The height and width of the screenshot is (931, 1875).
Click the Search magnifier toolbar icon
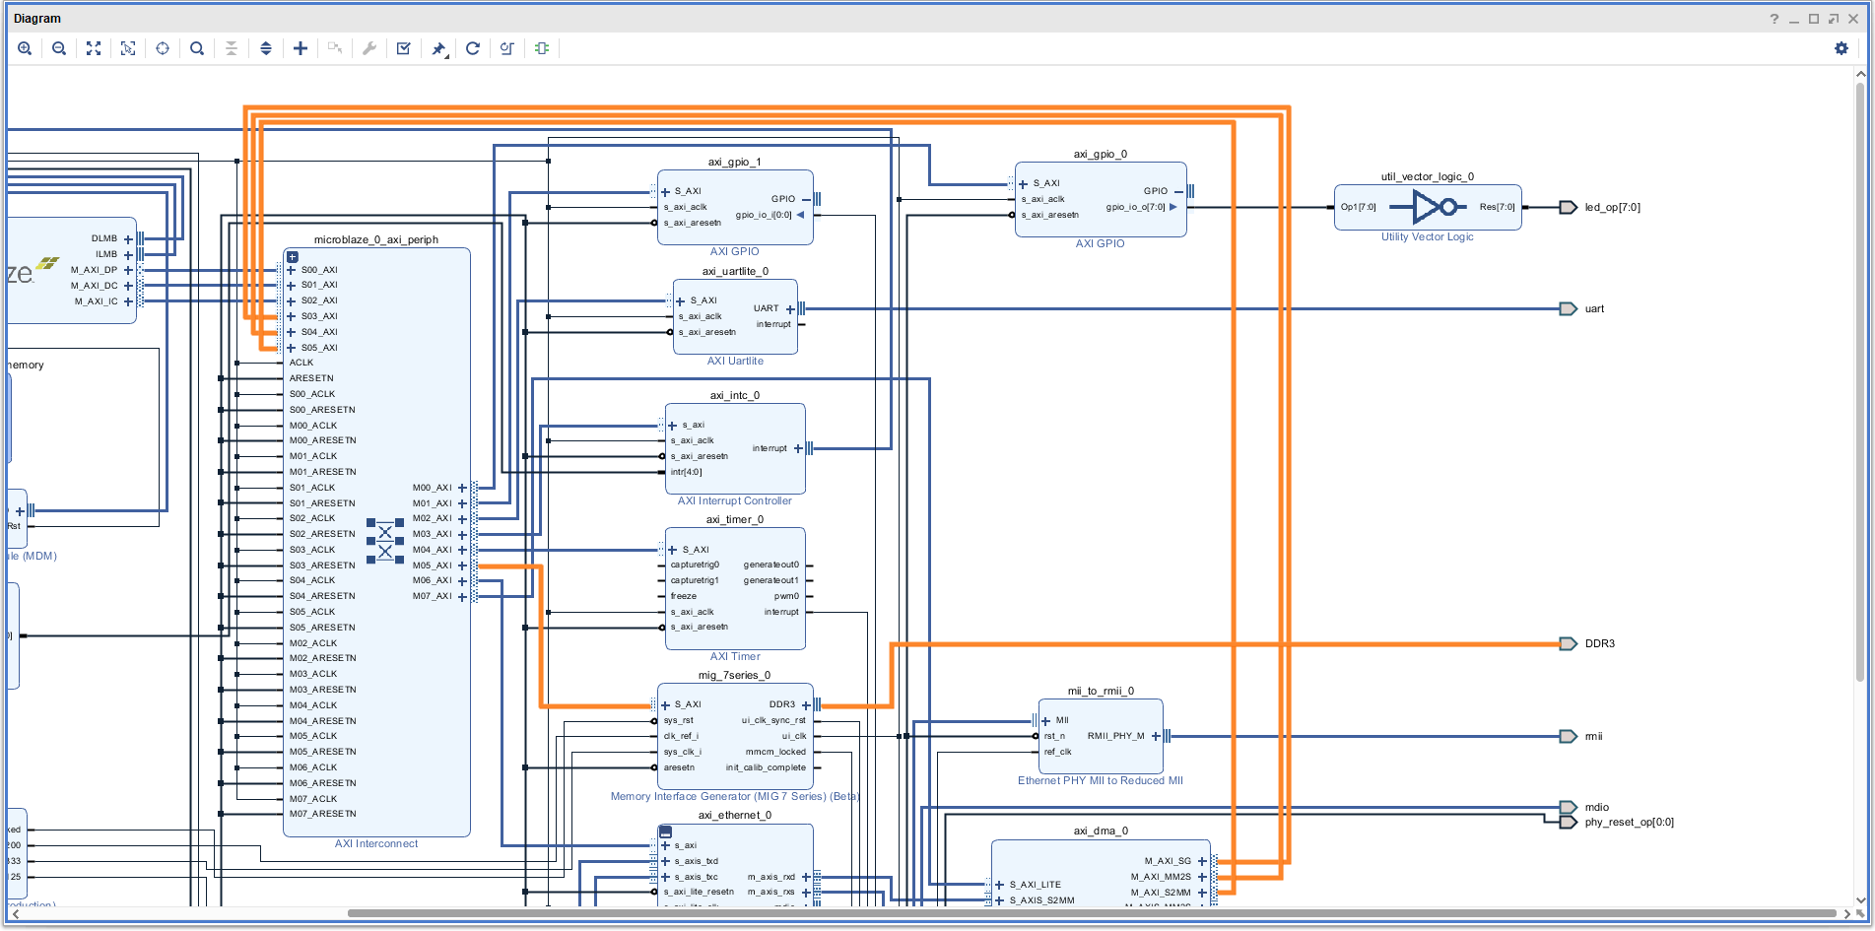(197, 48)
